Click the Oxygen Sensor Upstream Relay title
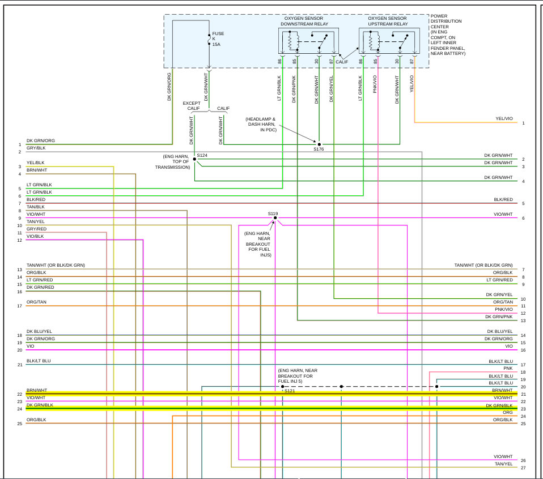The height and width of the screenshot is (479, 543). click(388, 21)
